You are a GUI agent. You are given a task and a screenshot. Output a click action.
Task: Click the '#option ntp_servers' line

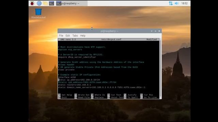click(x=70, y=49)
